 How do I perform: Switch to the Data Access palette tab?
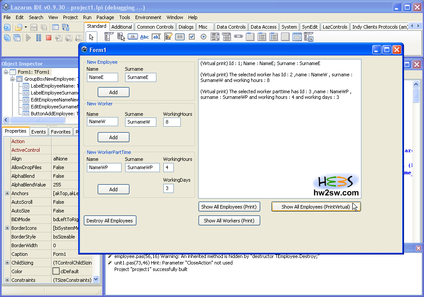(x=263, y=27)
